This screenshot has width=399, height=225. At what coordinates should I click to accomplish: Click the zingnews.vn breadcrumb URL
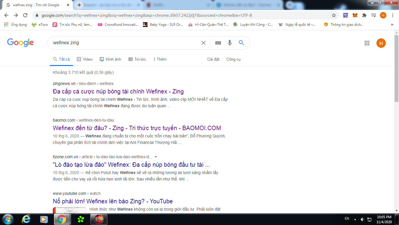pyautogui.click(x=83, y=83)
